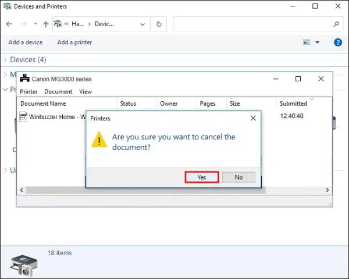Click Add a device
Viewport: 349px width, 279px height.
(x=26, y=42)
